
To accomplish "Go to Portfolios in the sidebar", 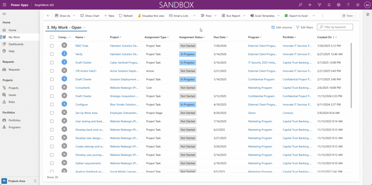I will coord(14,120).
